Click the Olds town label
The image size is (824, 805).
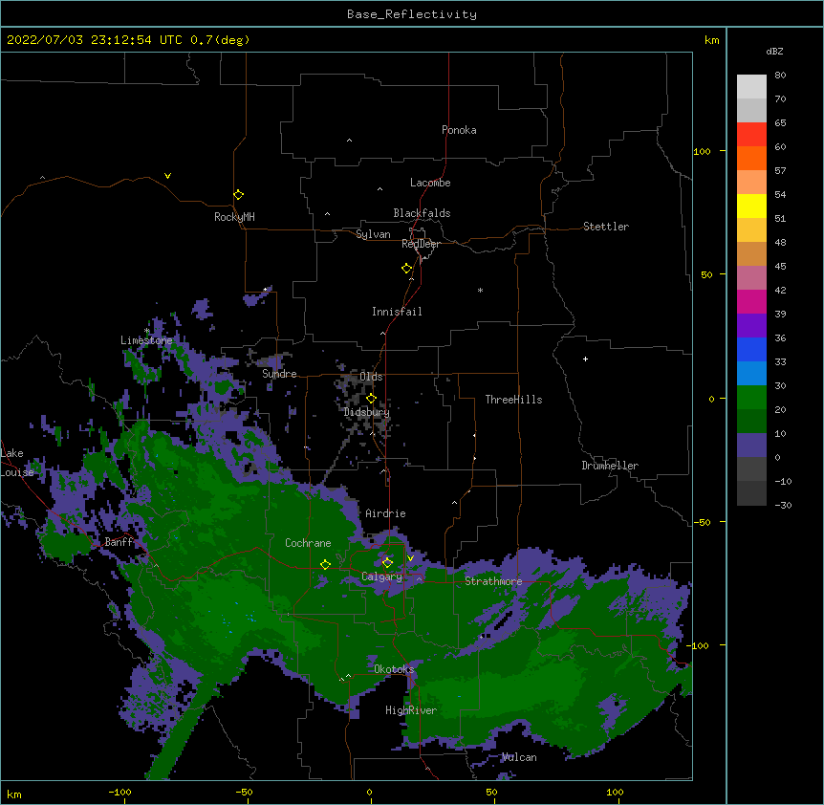coord(371,377)
